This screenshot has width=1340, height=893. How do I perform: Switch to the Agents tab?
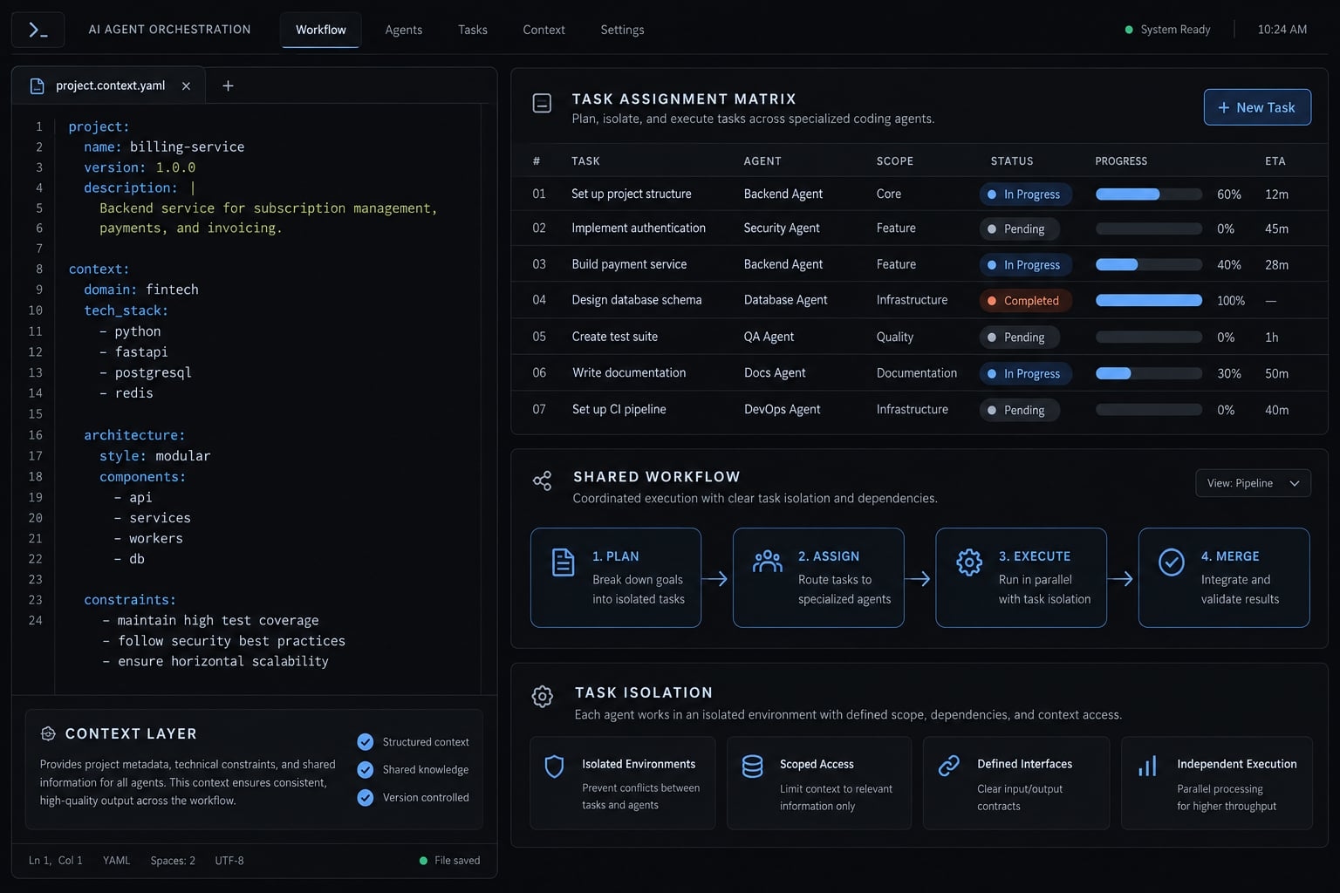tap(403, 30)
